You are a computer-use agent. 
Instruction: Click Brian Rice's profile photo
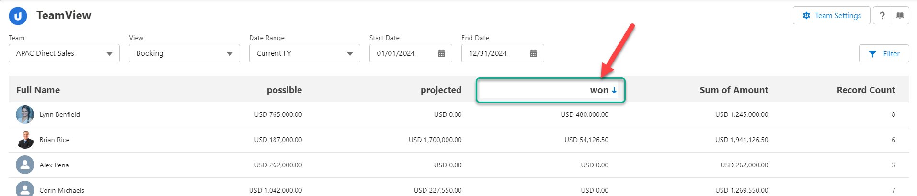(25, 140)
